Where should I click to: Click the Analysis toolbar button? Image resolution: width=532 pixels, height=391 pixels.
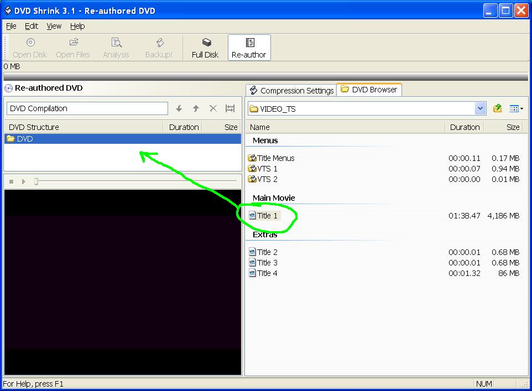click(116, 48)
